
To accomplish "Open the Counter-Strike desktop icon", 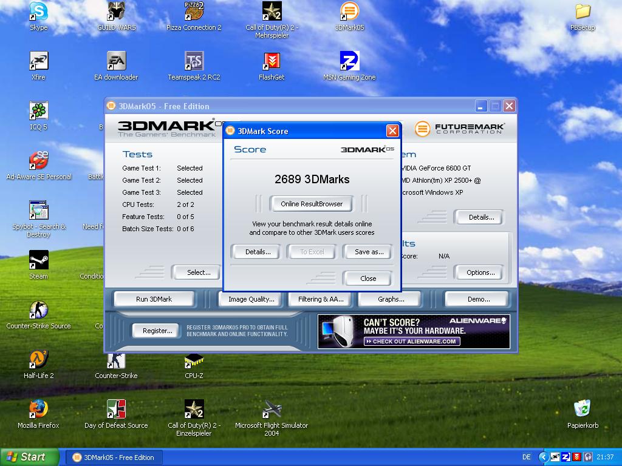I will [116, 361].
